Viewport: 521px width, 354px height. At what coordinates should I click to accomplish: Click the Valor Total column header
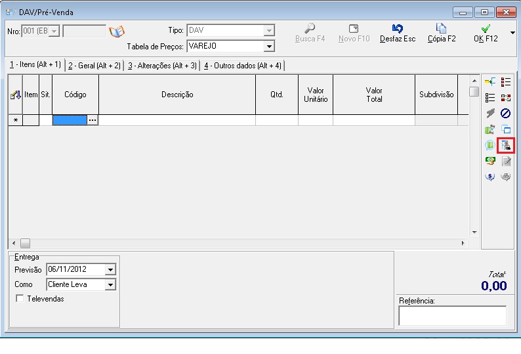374,95
